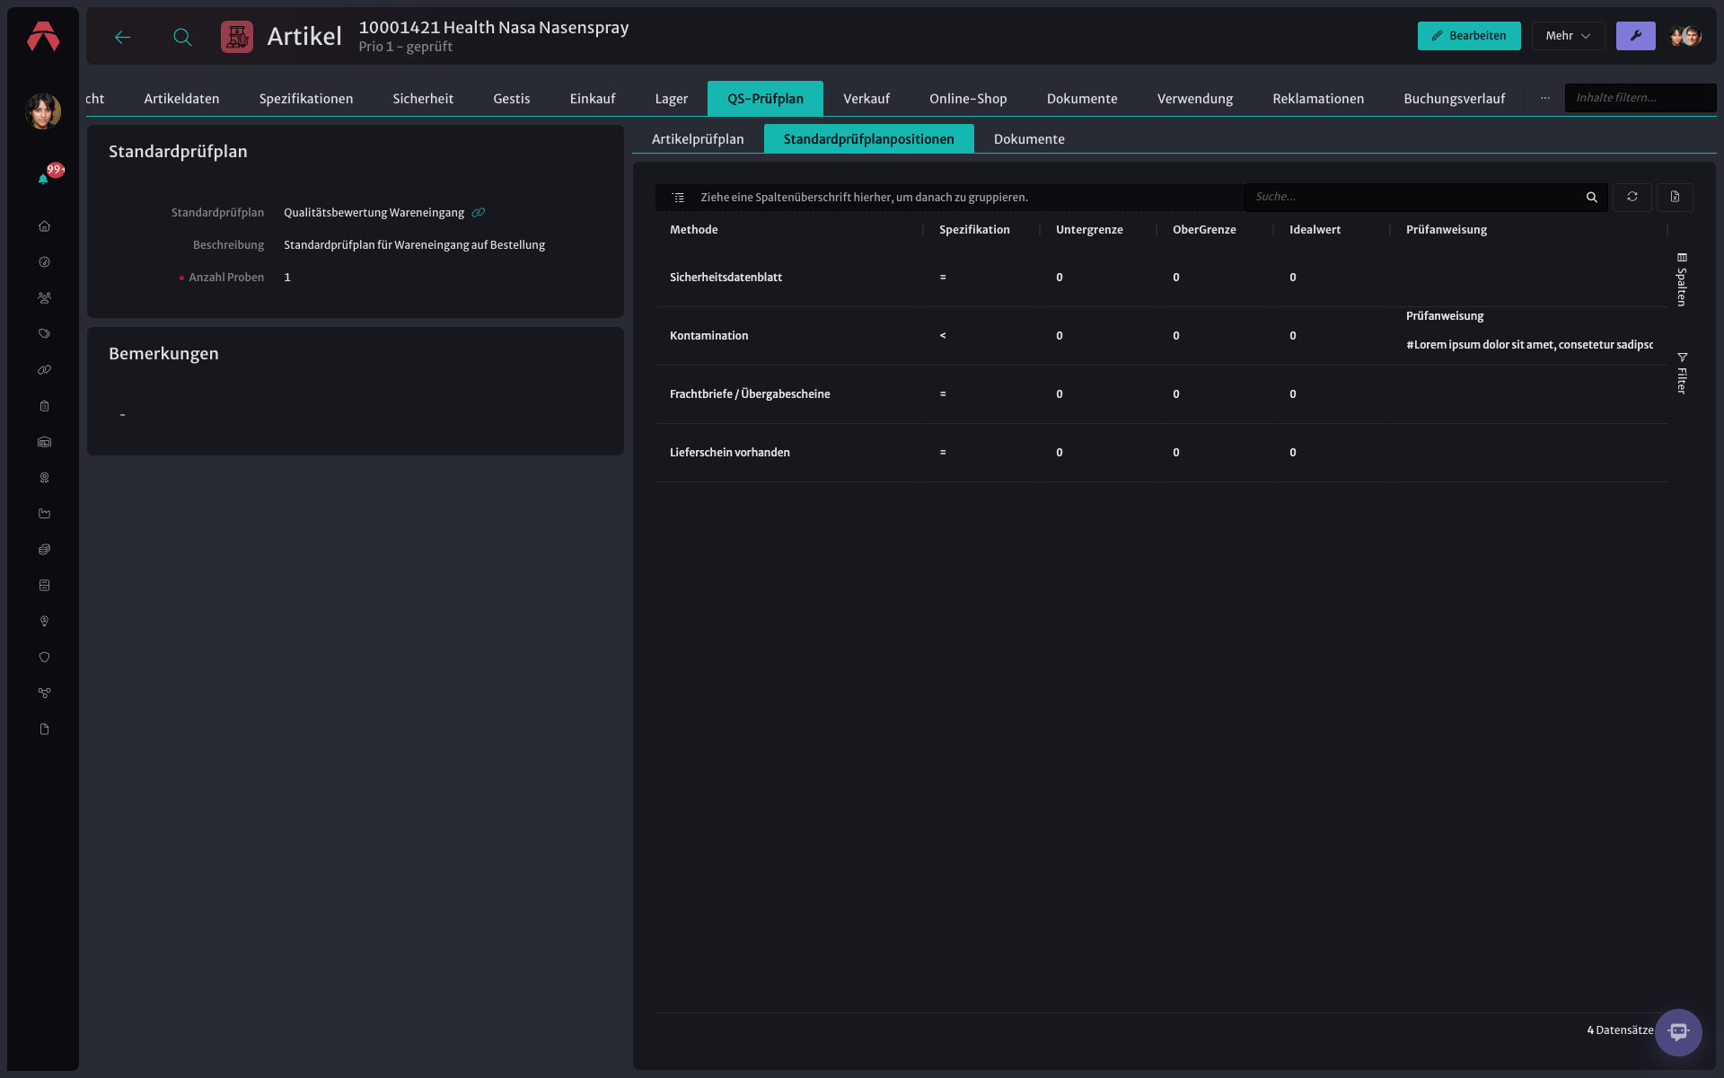The image size is (1724, 1078).
Task: Click the red app logo
Action: (43, 37)
